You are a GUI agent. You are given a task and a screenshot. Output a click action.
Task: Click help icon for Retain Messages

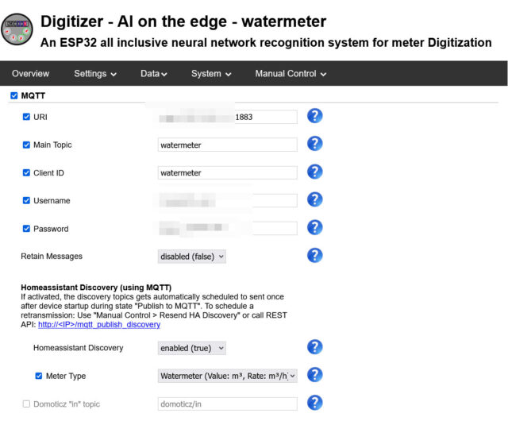(314, 256)
